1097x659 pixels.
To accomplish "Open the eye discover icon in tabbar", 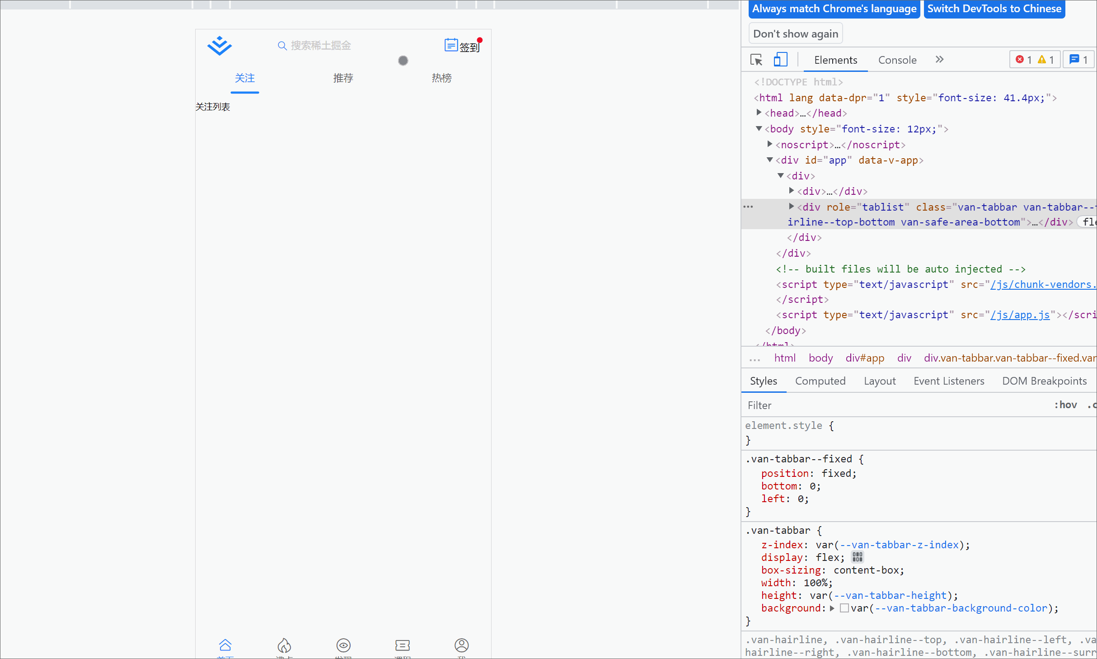I will pos(343,645).
